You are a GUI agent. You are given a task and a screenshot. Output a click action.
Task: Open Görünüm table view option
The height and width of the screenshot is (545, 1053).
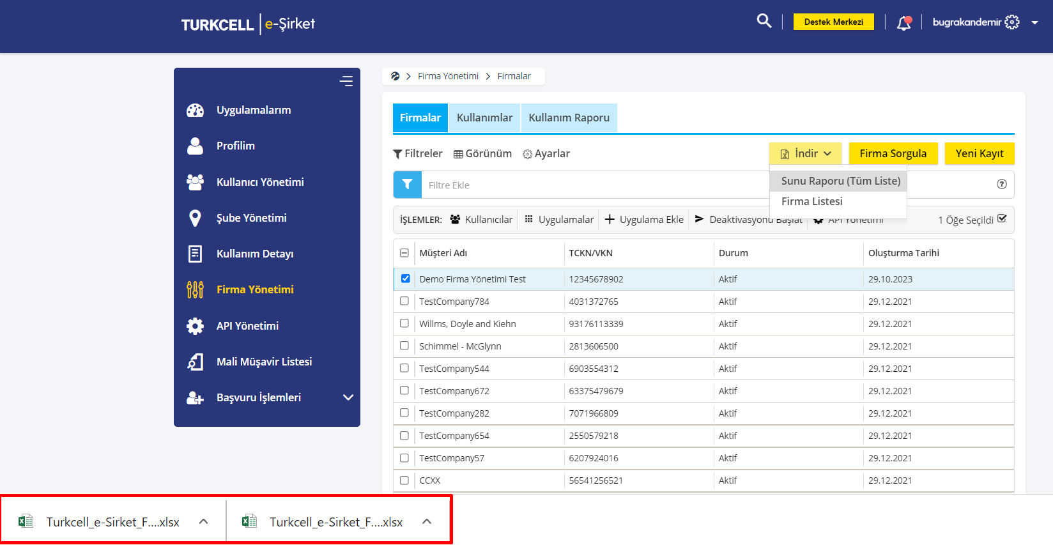482,153
